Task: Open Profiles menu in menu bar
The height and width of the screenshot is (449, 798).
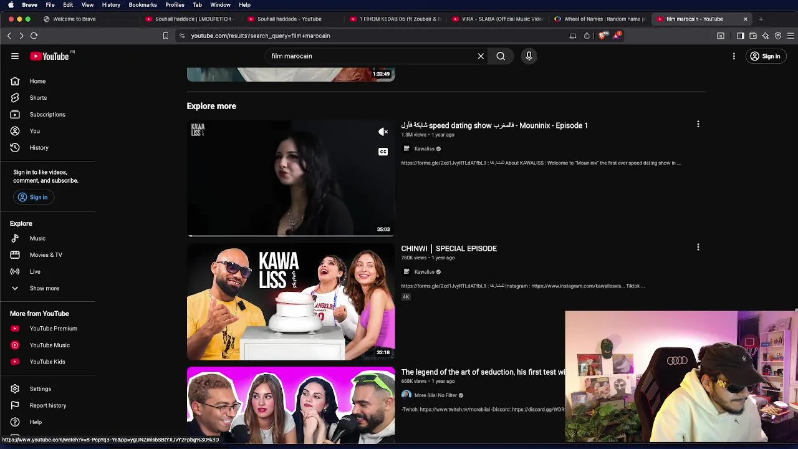Action: point(175,5)
